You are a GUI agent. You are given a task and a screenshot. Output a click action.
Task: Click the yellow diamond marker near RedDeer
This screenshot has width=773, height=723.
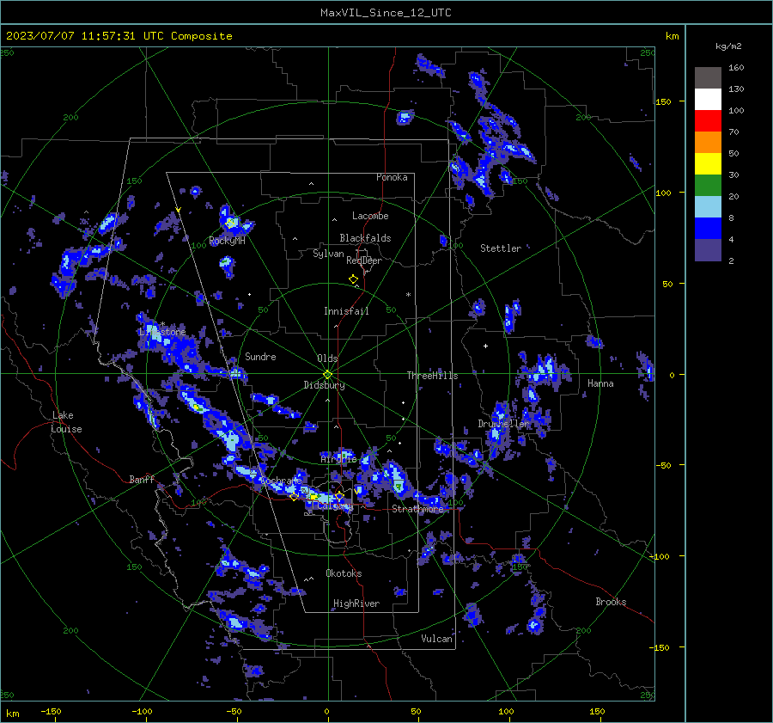[x=353, y=279]
